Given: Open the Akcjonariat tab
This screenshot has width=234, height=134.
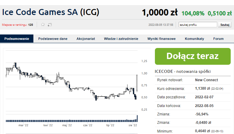Looking at the screenshot, I should pyautogui.click(x=86, y=39).
